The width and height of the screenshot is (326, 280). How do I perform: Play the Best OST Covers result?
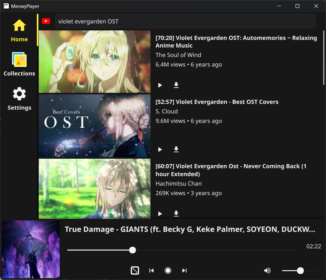160,150
